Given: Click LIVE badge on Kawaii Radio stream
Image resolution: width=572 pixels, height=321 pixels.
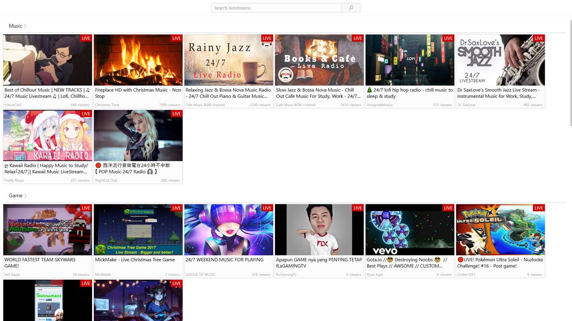Looking at the screenshot, I should tap(86, 114).
